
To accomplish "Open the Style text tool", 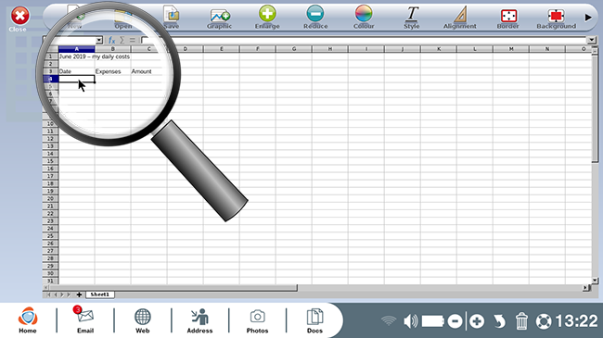I will (412, 17).
